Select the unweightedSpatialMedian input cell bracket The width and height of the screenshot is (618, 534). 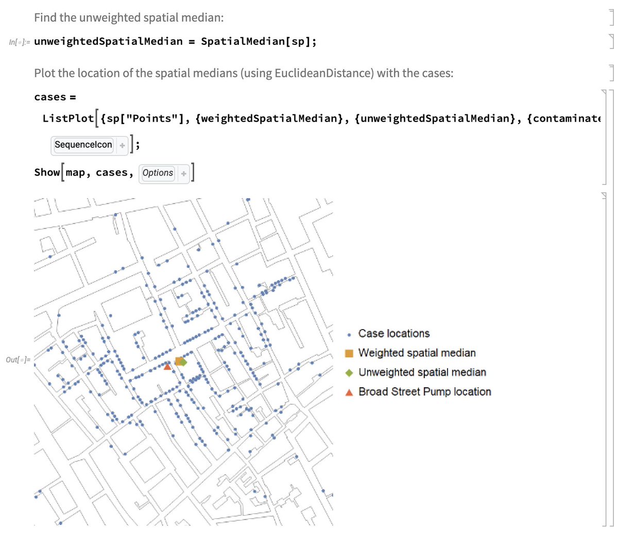pos(613,41)
